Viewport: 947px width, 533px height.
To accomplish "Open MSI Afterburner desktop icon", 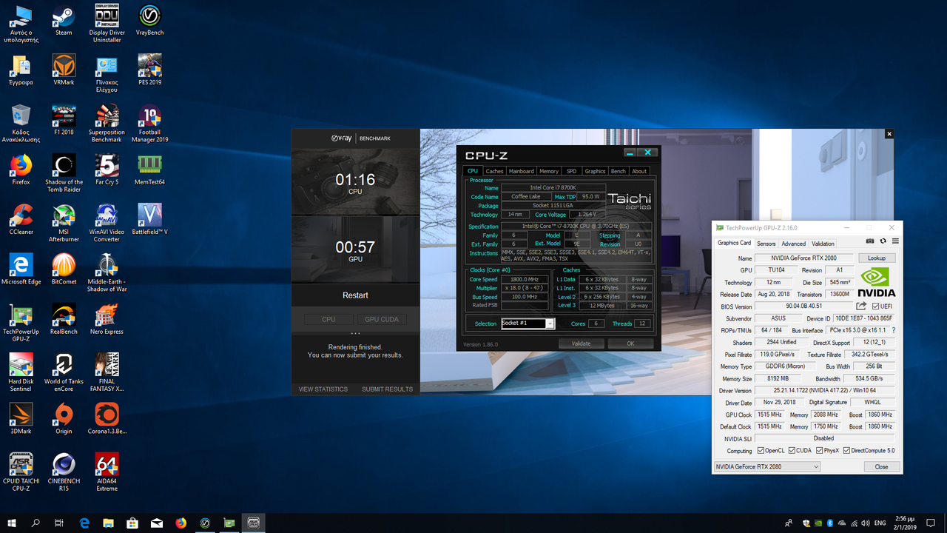I will pos(64,223).
